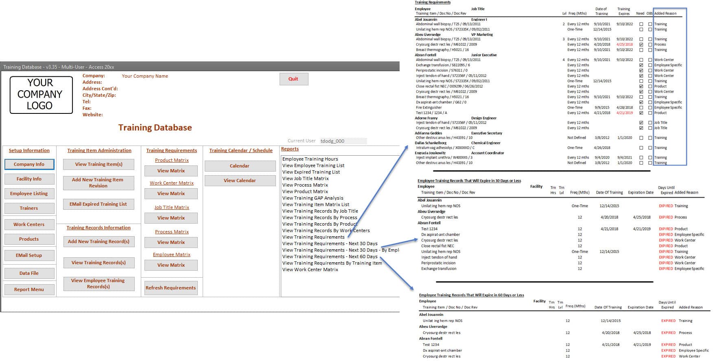Select View Process Matrix report

(305, 185)
